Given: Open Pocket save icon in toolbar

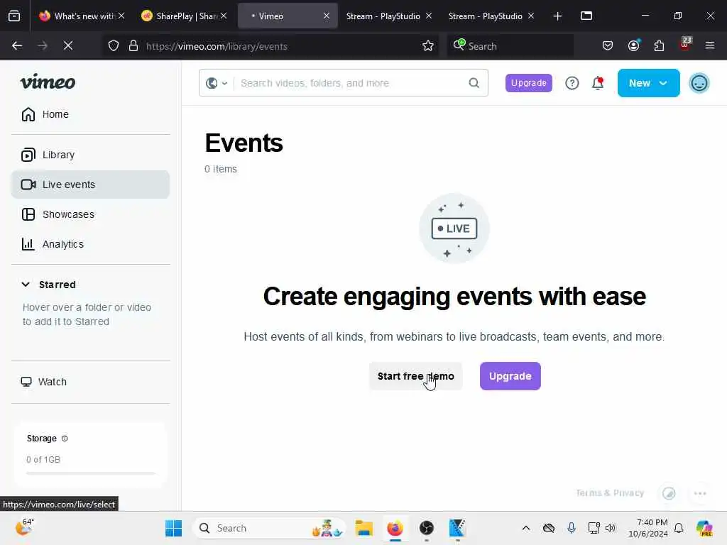Looking at the screenshot, I should [608, 45].
